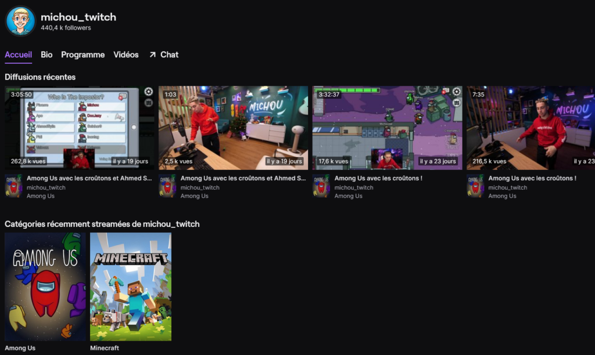
Task: Click Among Us category link under 1:03 video
Action: coord(194,196)
